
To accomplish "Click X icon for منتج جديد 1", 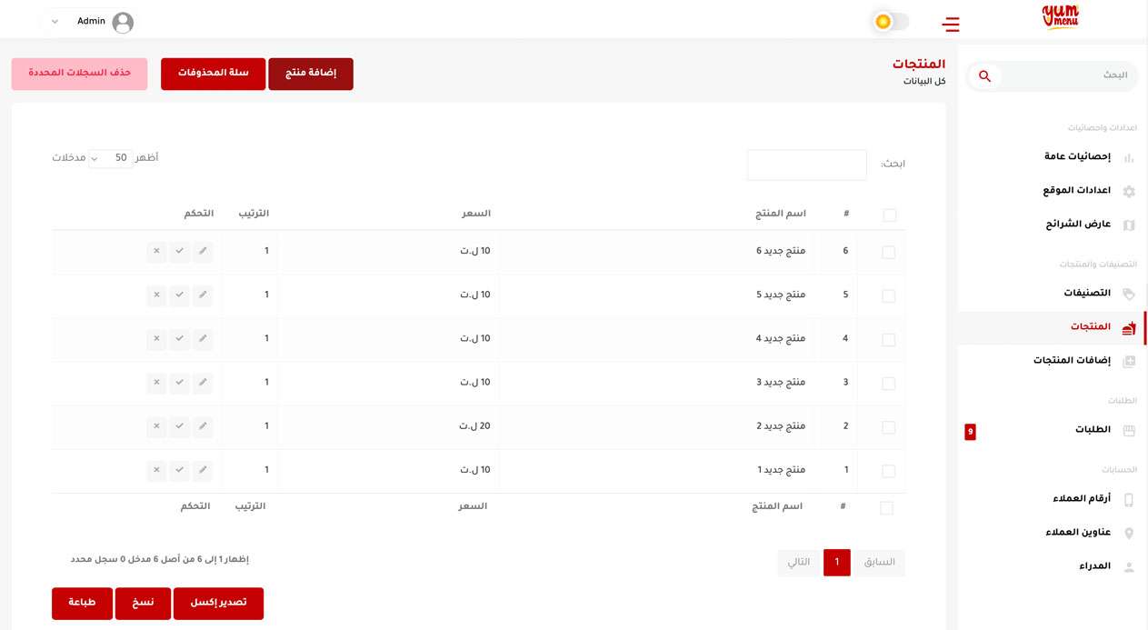I will click(x=156, y=470).
